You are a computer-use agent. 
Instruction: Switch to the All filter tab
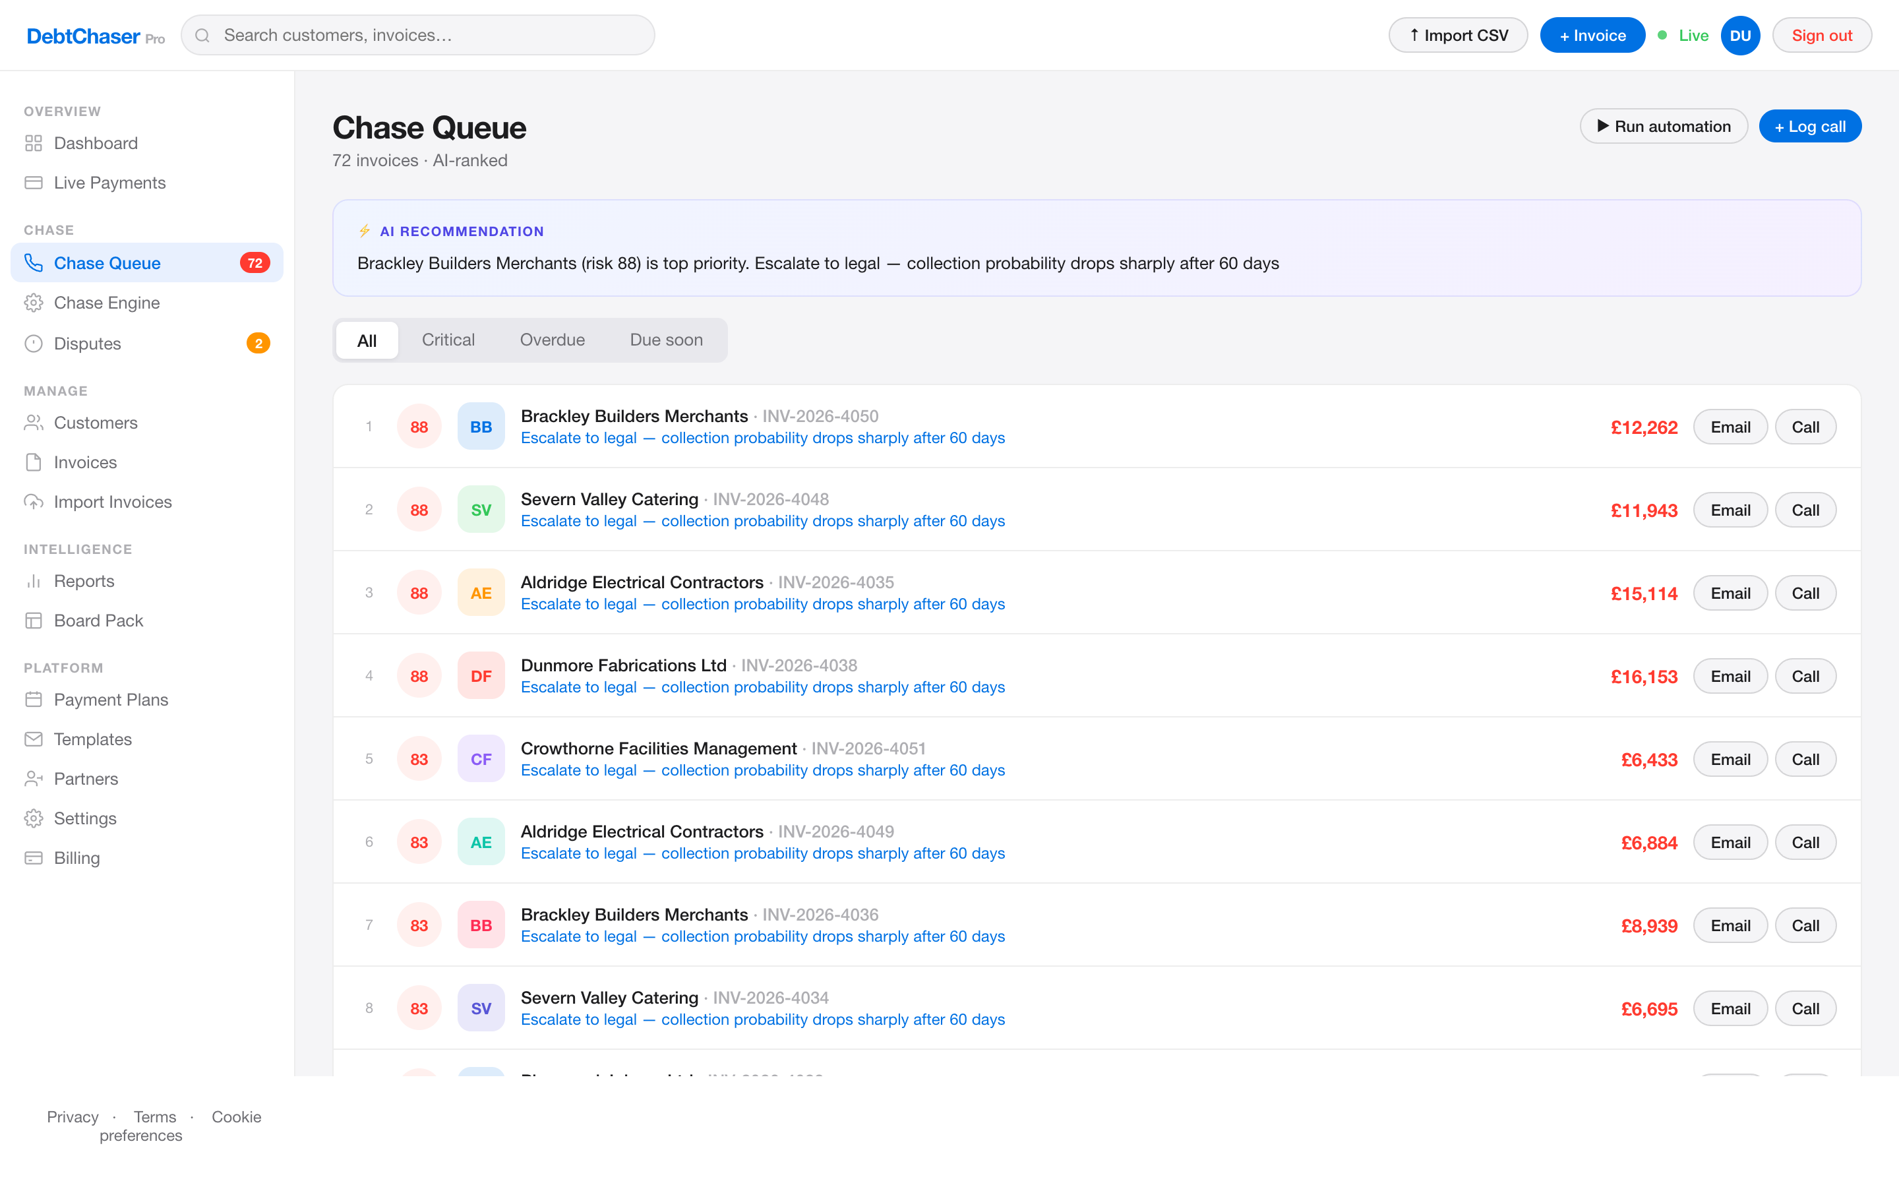[x=367, y=340]
